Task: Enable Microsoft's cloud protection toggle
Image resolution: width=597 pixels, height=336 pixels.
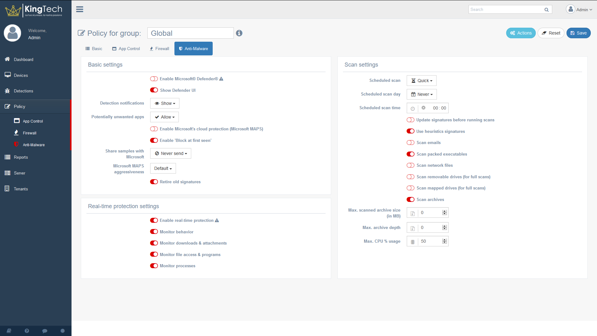Action: coord(154,129)
